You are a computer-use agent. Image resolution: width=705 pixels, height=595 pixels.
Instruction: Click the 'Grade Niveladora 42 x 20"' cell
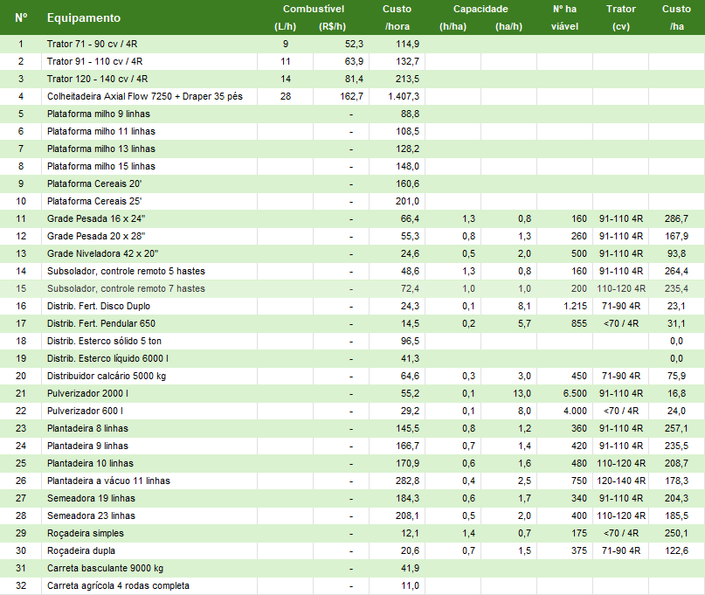pos(102,253)
